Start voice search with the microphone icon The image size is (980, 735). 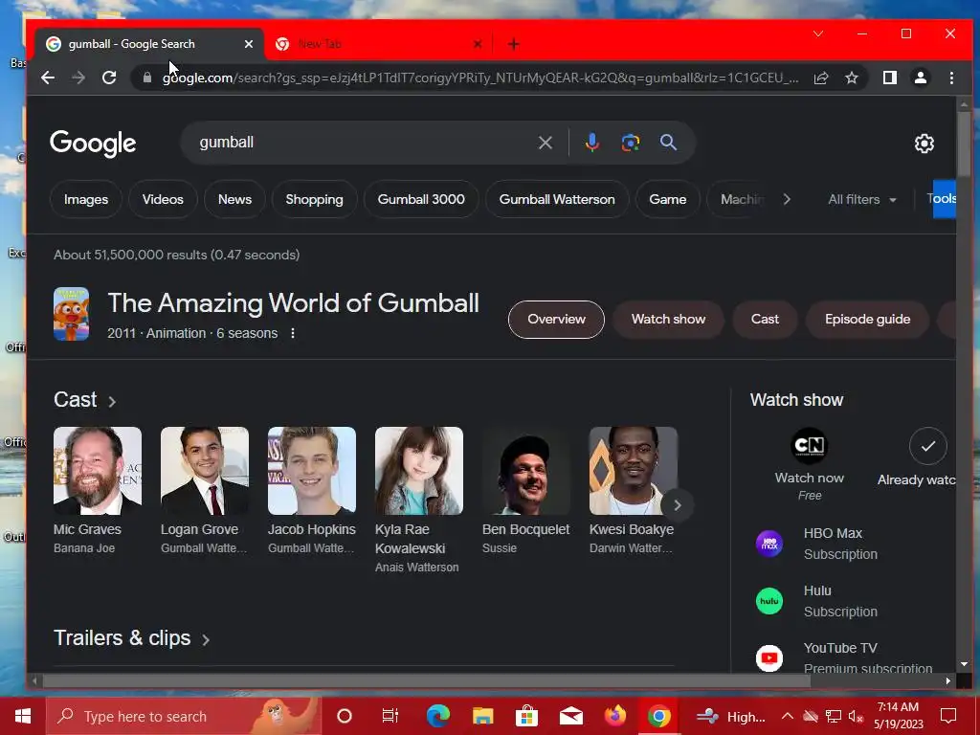pos(591,143)
